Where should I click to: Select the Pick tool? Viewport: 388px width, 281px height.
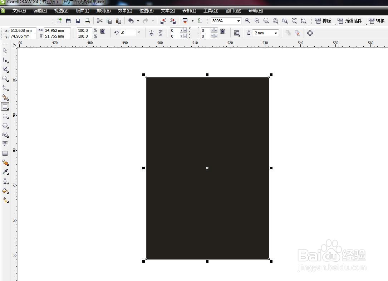[5, 50]
